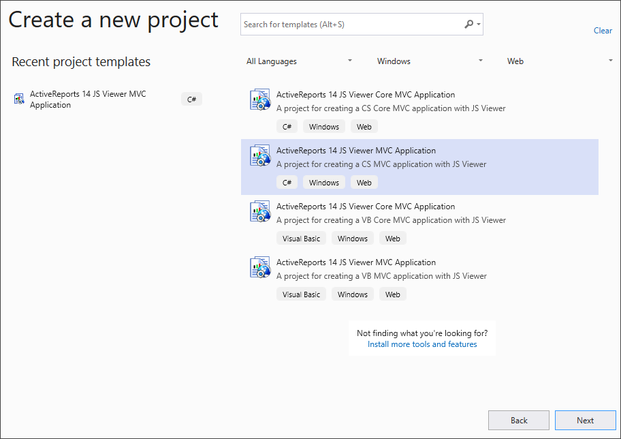The height and width of the screenshot is (439, 621).
Task: Click the Windows tag on the first template
Action: tap(323, 126)
